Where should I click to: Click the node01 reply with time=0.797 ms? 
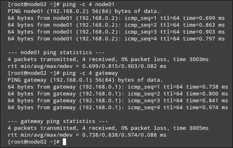tap(116, 39)
